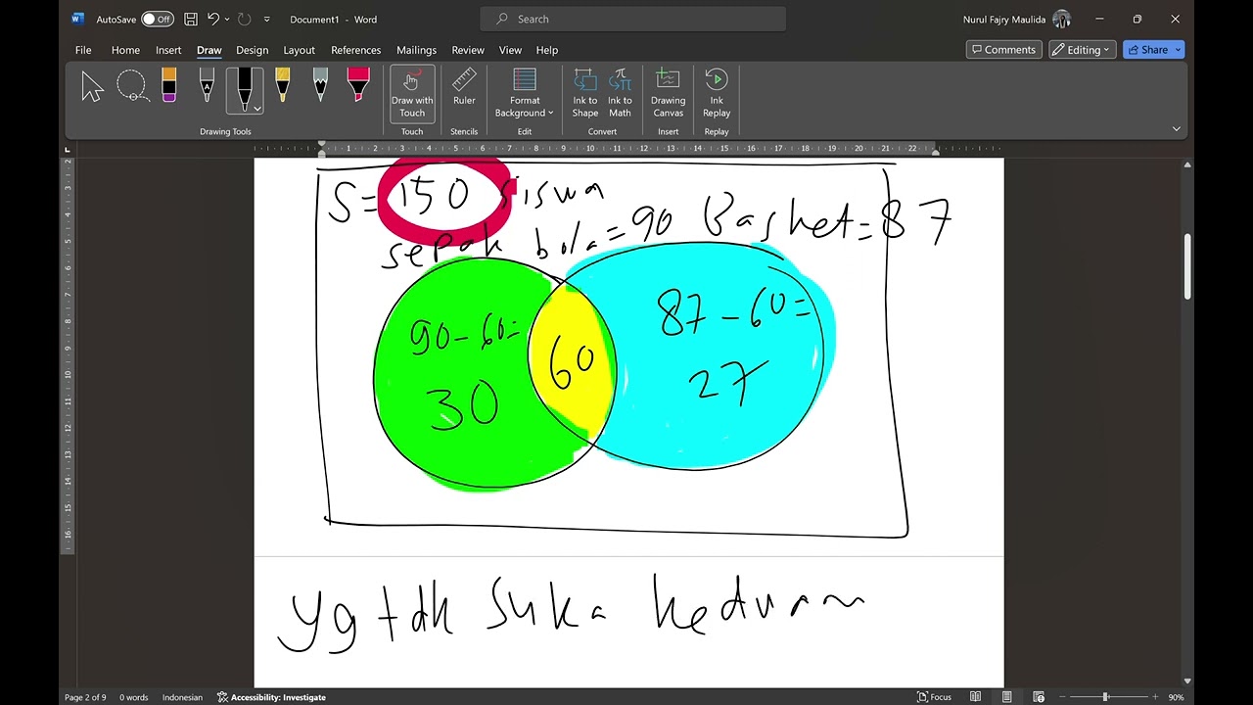
Task: Open Customize Quick Access Toolbar dropdown
Action: point(266,19)
